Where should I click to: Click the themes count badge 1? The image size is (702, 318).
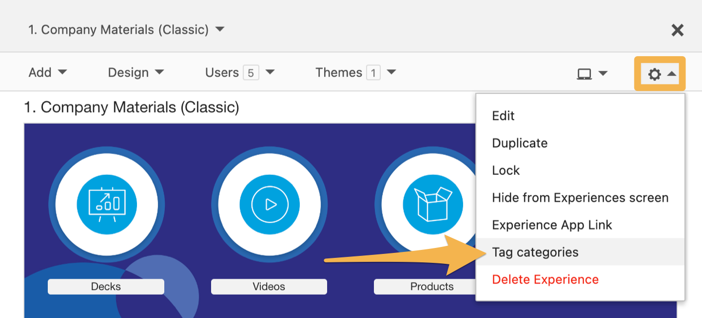[373, 73]
